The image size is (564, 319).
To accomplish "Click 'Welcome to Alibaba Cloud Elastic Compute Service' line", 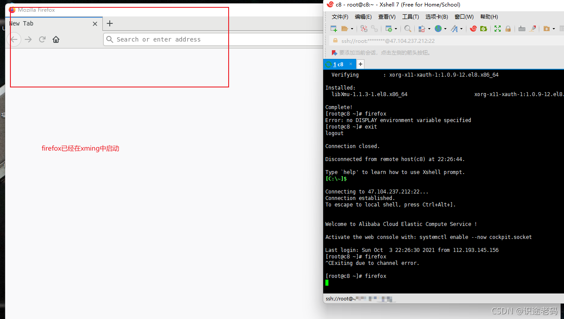I will [x=401, y=224].
